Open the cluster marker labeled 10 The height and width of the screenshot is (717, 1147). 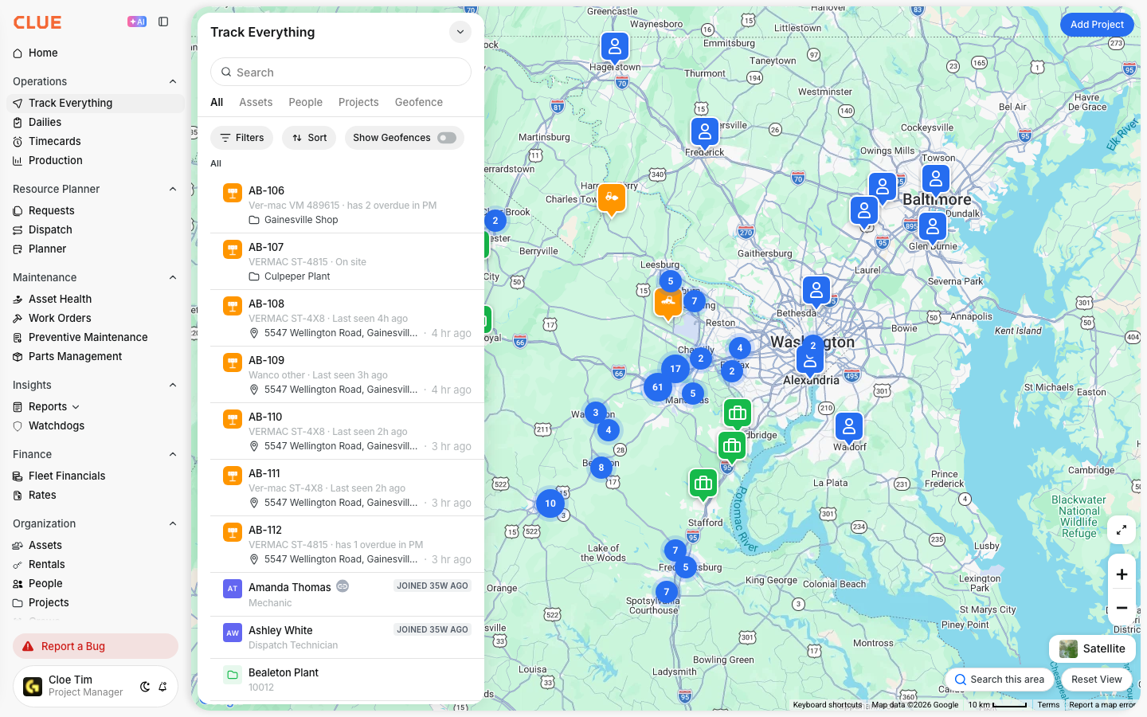point(550,503)
